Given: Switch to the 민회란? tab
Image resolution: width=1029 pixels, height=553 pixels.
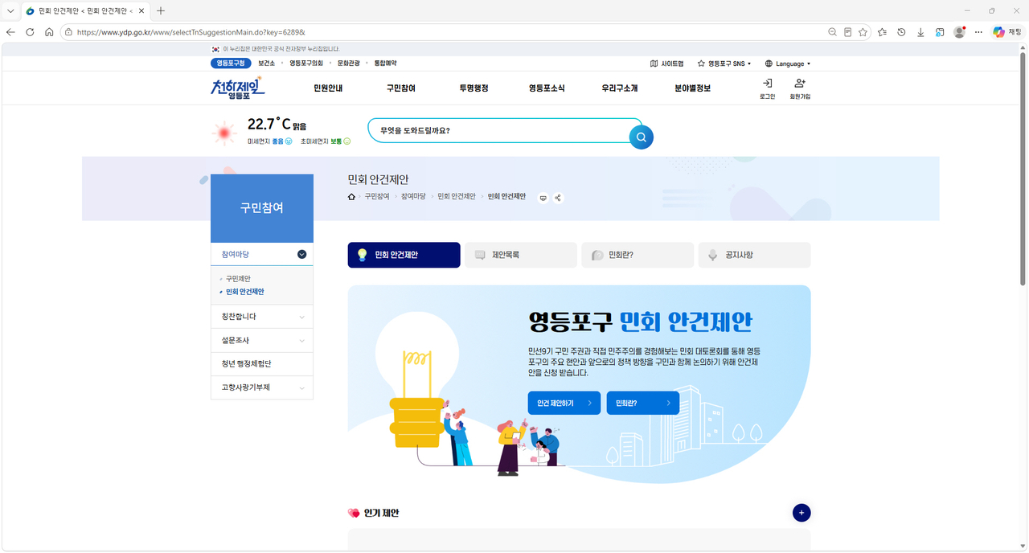Looking at the screenshot, I should tap(637, 255).
